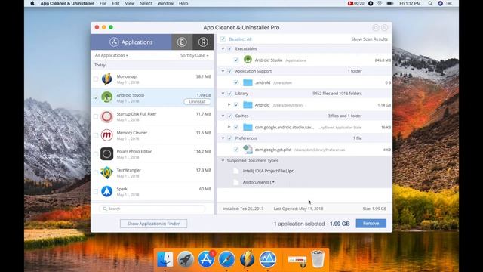Check the Startup Disk Full Fixer checkbox

click(x=96, y=116)
